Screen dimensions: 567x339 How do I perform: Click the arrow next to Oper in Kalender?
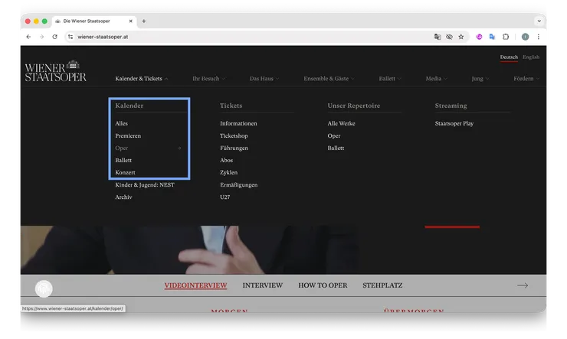point(179,148)
